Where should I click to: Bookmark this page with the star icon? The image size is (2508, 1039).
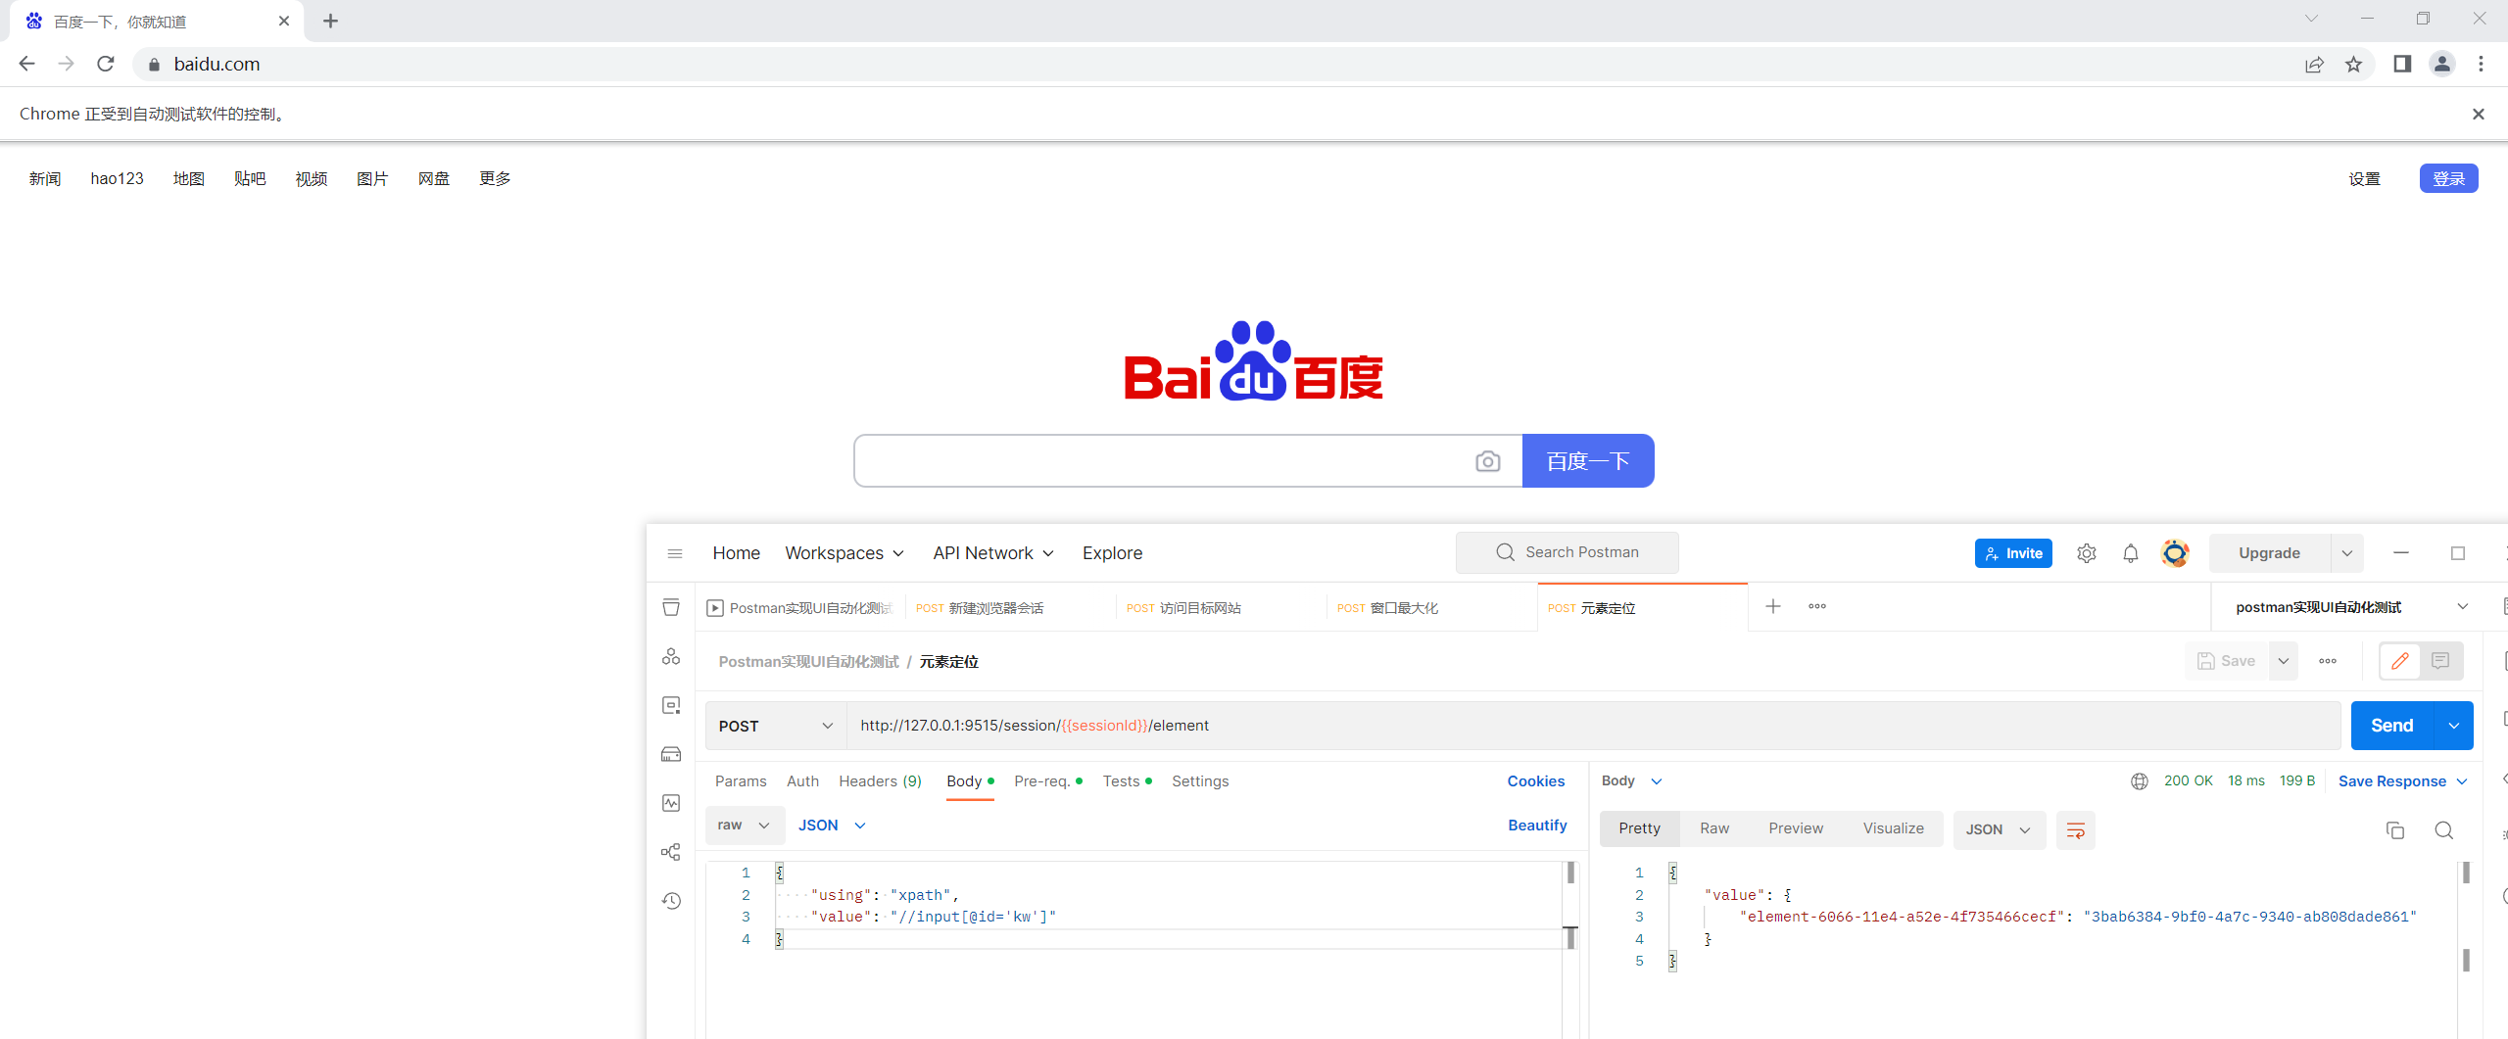click(2353, 64)
